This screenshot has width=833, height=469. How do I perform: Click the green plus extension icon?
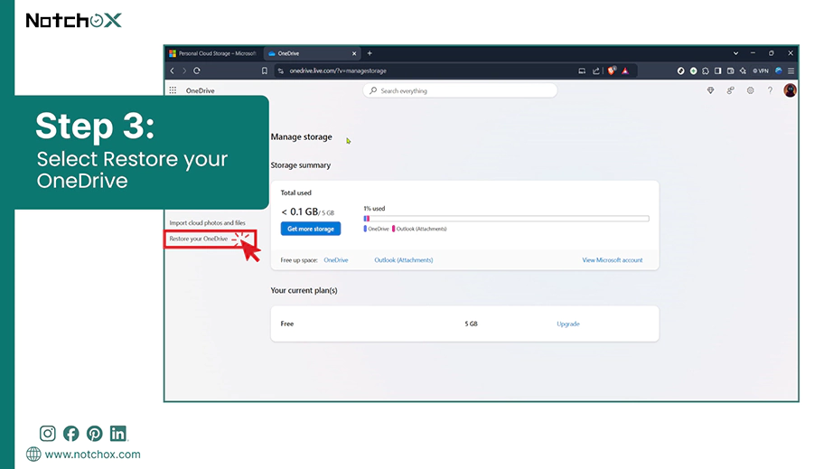click(x=693, y=70)
